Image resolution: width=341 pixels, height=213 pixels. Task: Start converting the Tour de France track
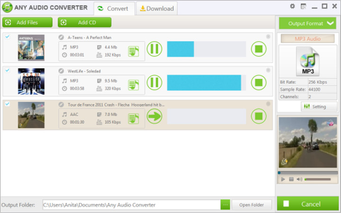[154, 116]
